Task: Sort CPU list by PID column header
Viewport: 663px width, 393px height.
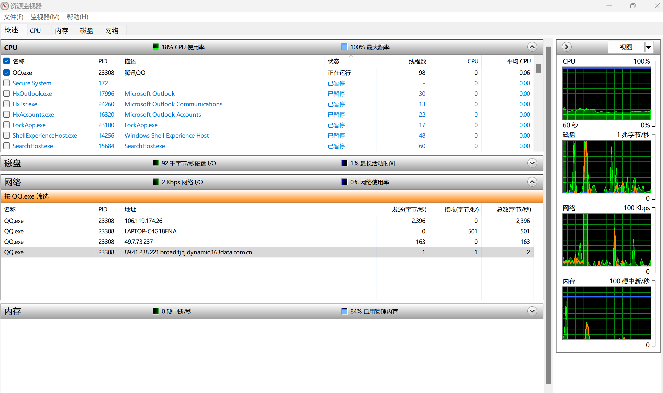Action: pos(108,61)
